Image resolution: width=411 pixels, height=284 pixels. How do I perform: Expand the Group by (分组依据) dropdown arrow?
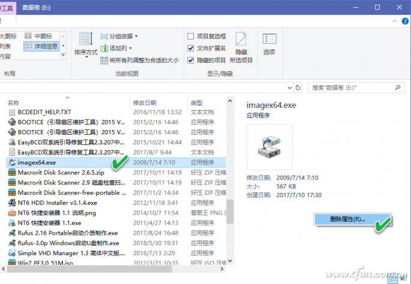coord(136,36)
